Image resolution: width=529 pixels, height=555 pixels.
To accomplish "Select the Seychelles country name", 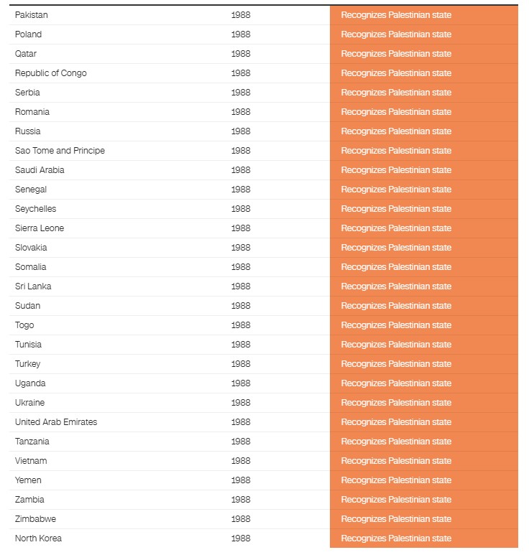I will click(35, 209).
